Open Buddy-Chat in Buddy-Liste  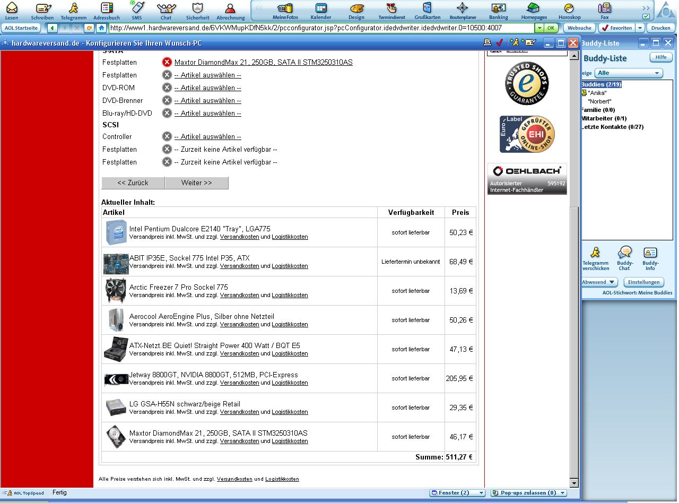pos(625,258)
